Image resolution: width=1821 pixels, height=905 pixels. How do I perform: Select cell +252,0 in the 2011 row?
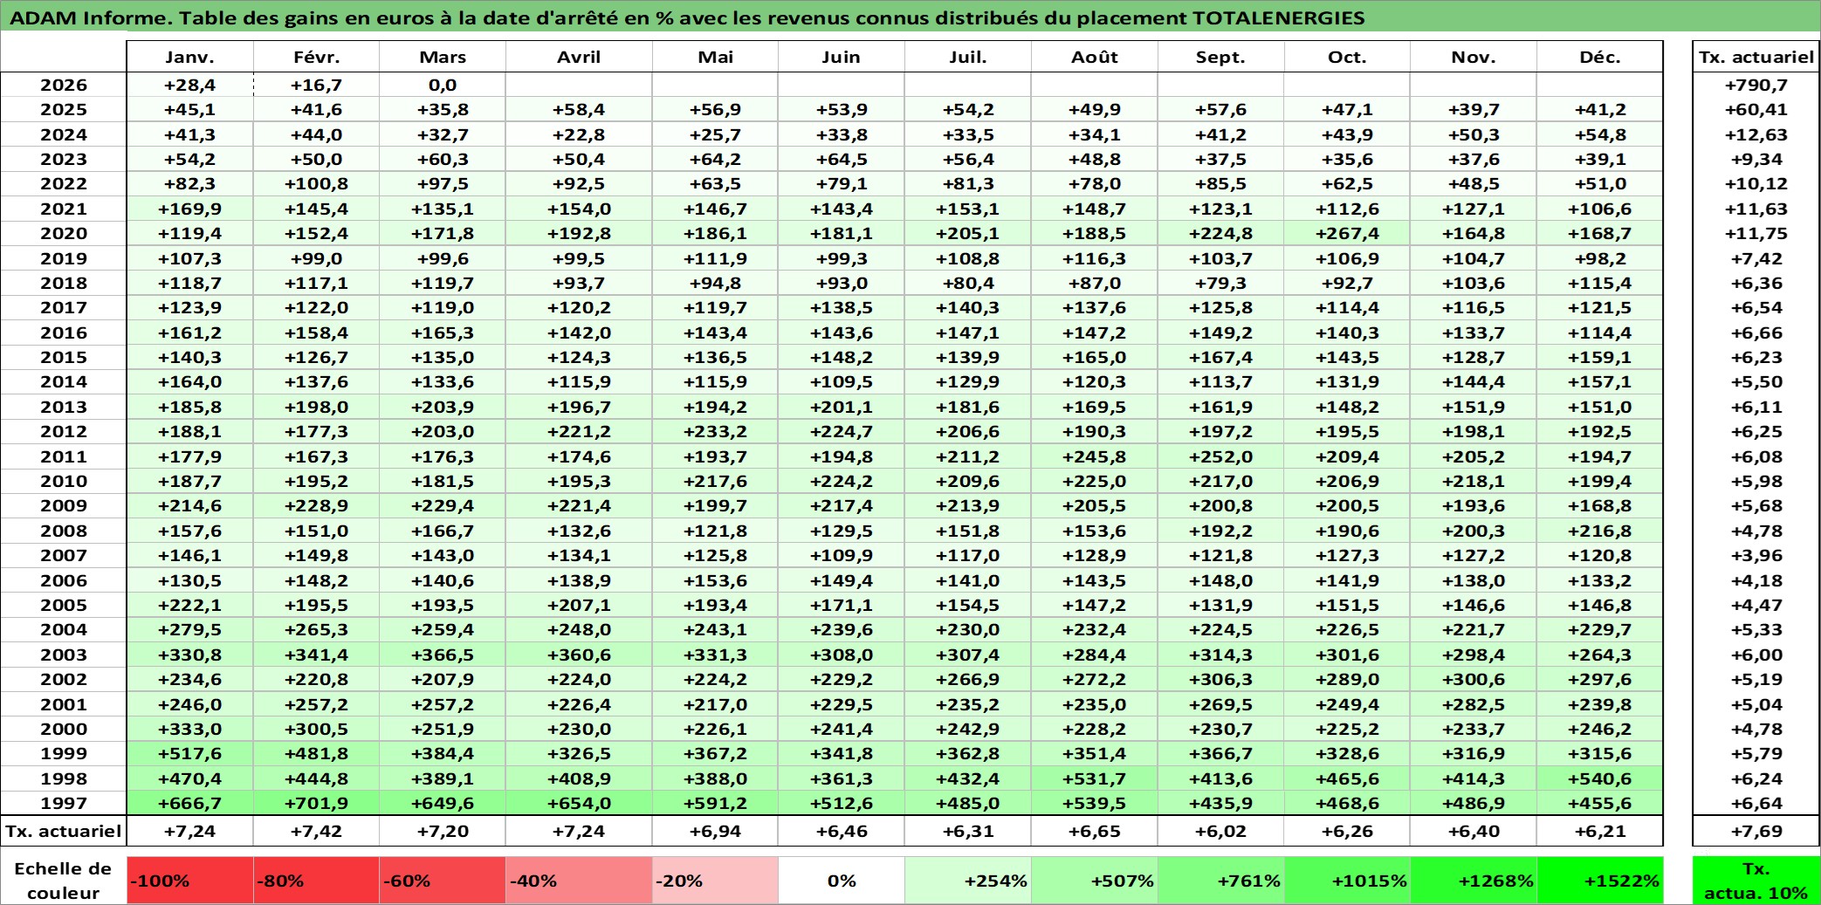[1221, 456]
